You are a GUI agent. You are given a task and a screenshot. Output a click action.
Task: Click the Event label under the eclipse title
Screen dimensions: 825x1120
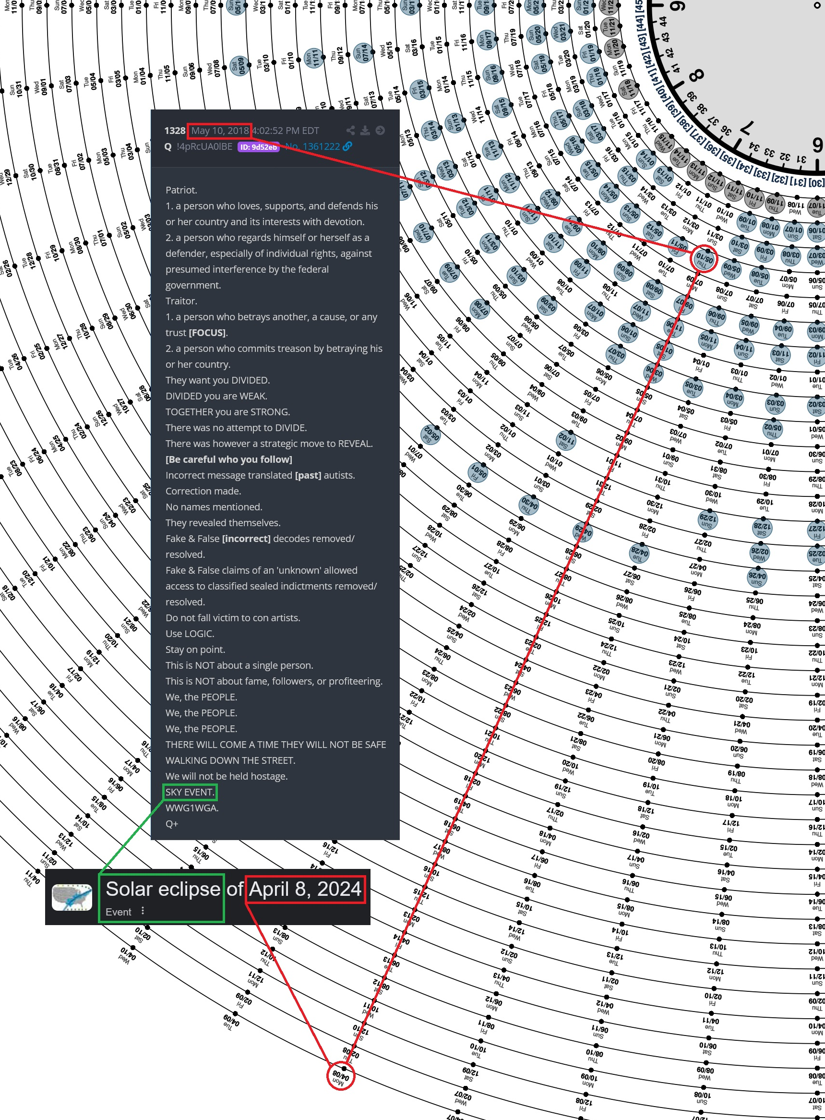[x=119, y=912]
